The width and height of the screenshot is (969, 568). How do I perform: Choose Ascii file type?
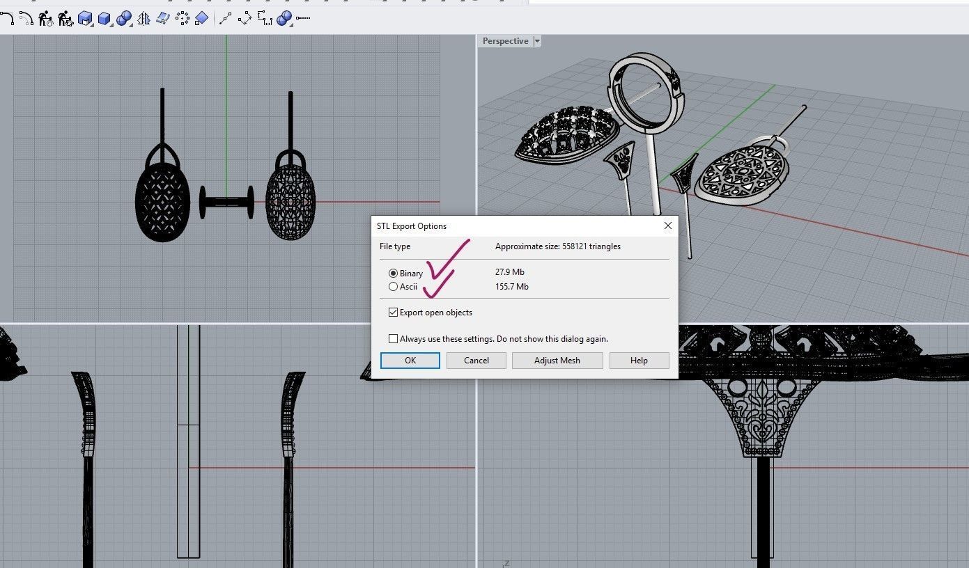pos(393,287)
